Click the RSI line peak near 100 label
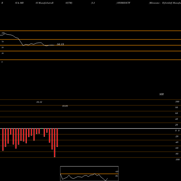 pos(5,34)
